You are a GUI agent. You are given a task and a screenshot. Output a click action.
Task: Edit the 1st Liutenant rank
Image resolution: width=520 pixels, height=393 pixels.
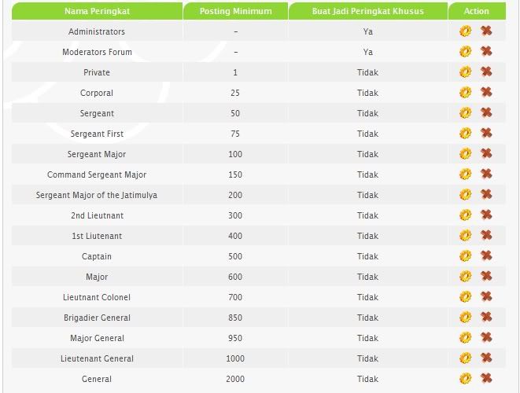pos(465,236)
